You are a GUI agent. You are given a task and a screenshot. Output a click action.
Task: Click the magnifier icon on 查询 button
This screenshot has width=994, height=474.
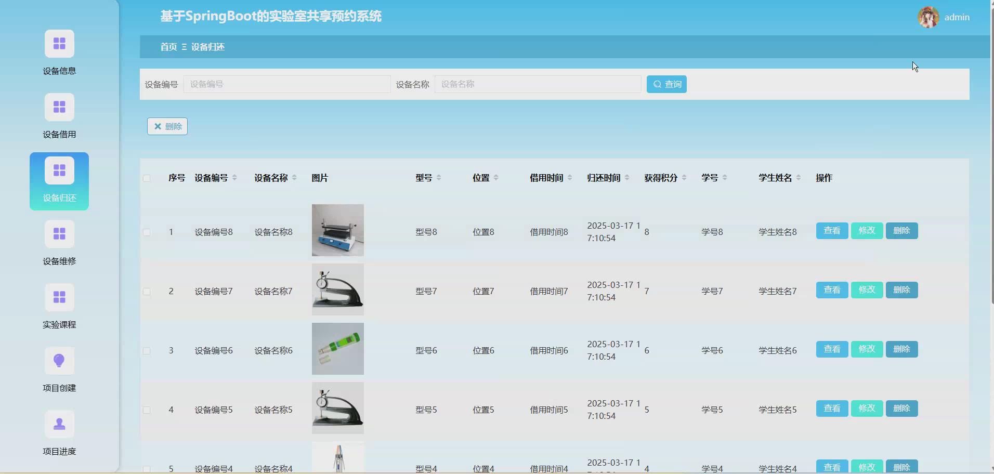click(658, 84)
